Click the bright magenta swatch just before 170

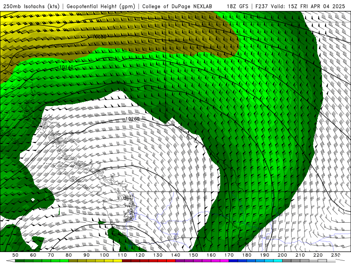[225, 261]
